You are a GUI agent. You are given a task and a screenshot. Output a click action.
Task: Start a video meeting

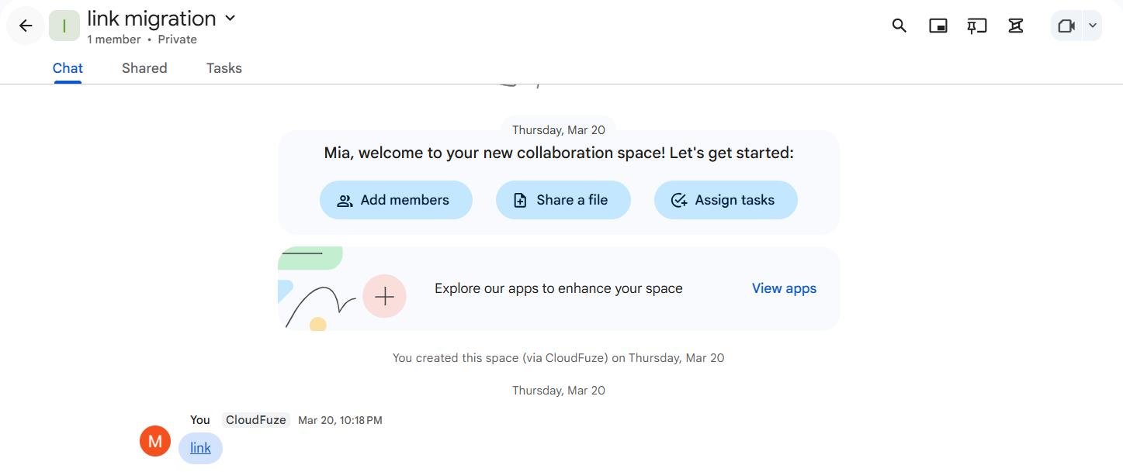1066,26
